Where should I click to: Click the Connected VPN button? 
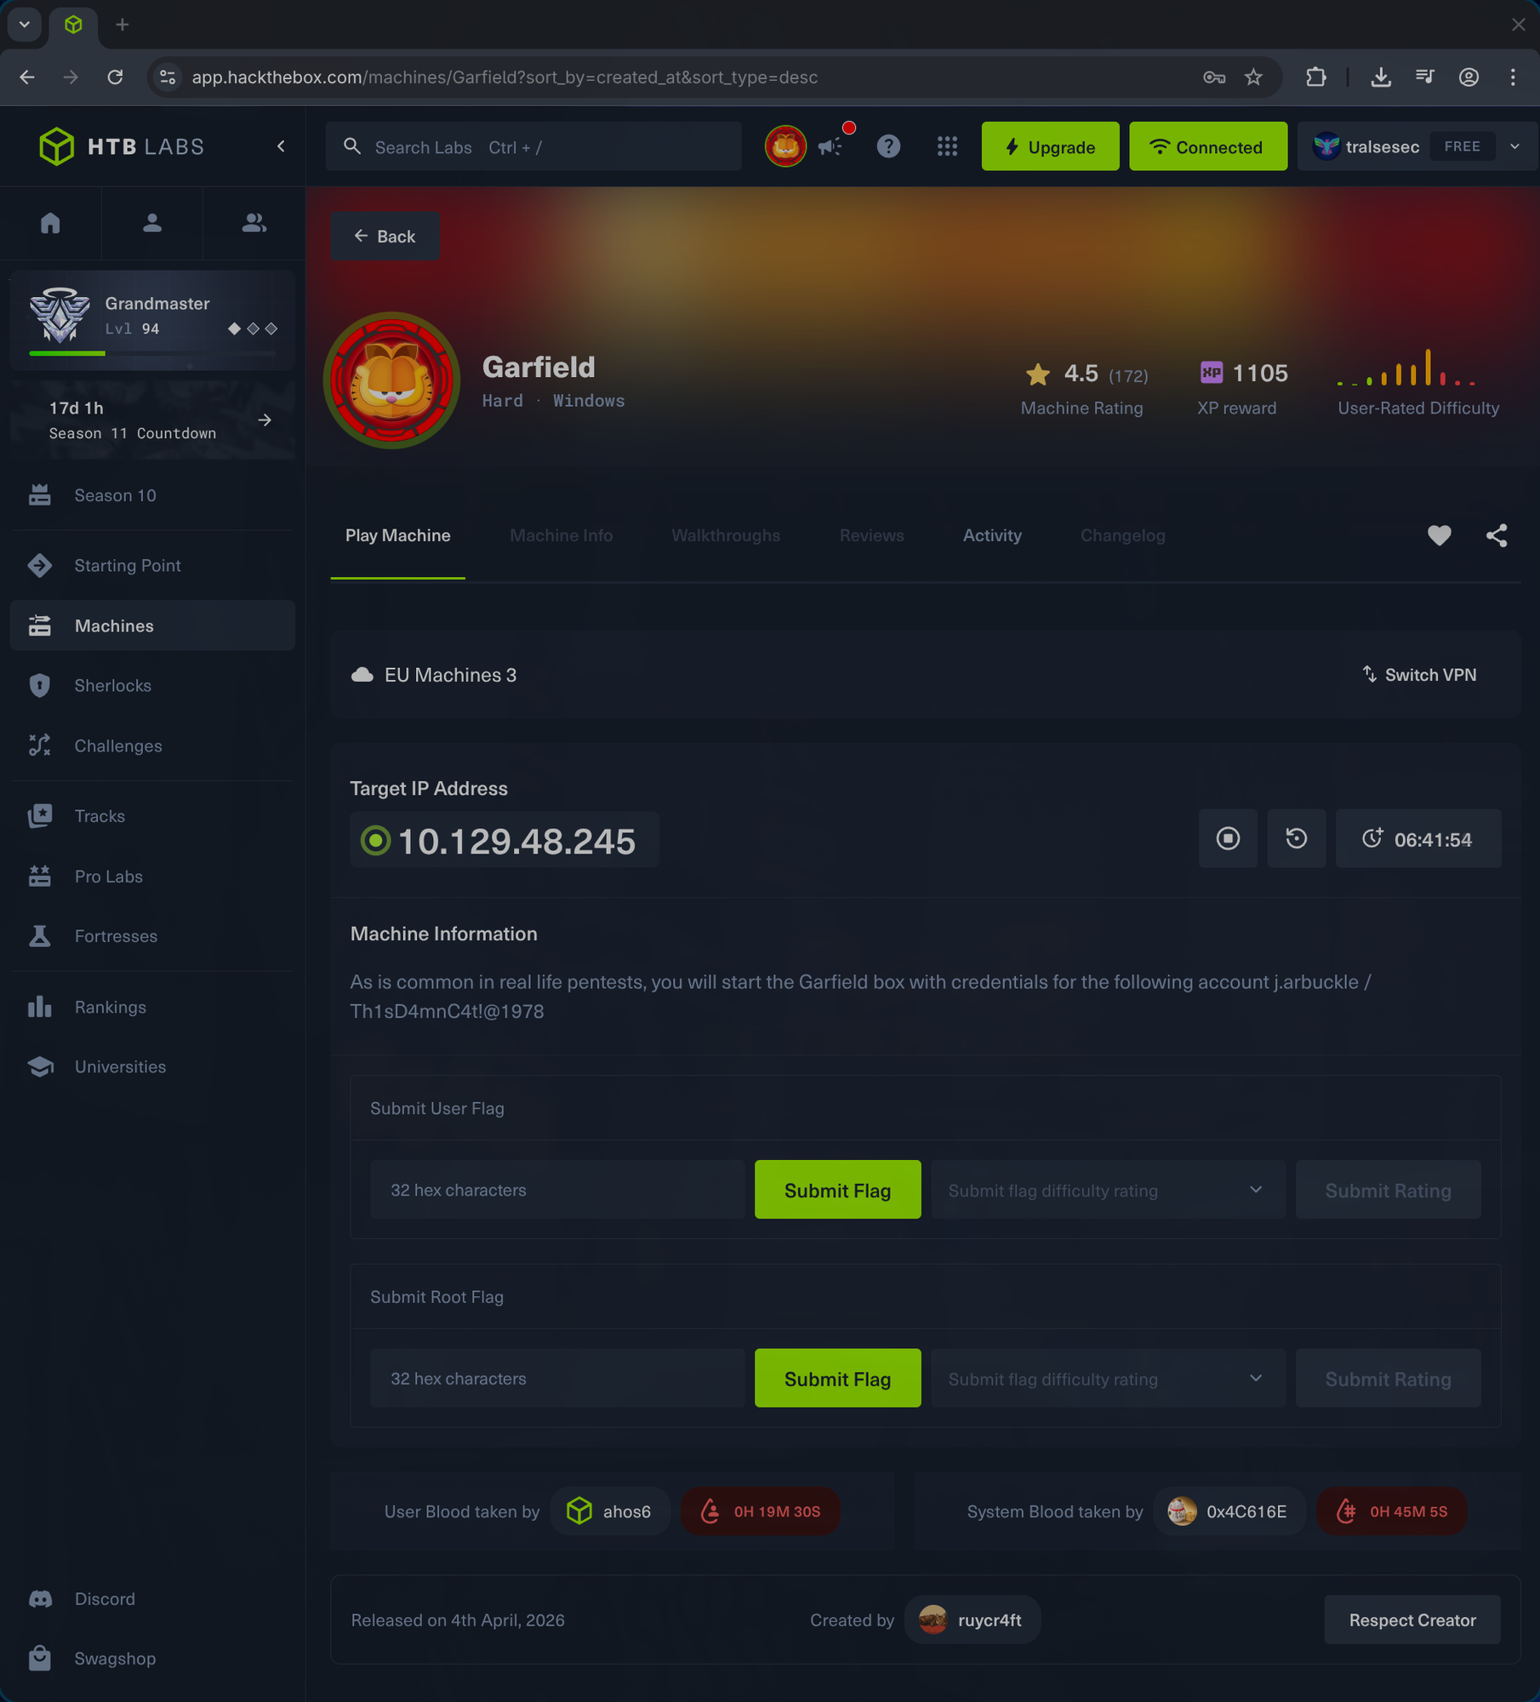coord(1207,146)
